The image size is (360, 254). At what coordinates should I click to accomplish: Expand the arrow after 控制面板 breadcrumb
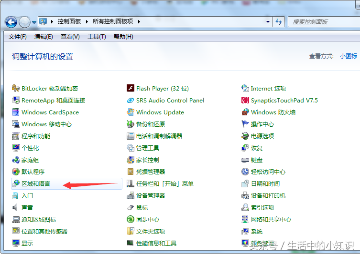point(87,22)
